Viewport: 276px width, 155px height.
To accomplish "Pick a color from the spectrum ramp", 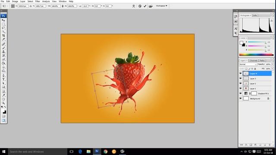I will pos(257,55).
